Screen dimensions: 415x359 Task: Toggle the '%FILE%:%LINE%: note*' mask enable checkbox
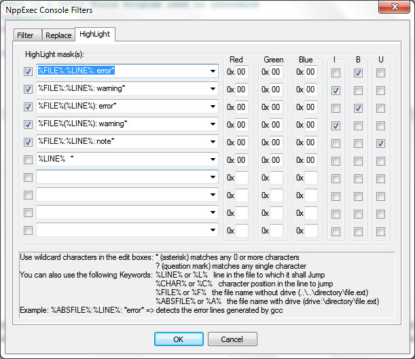(28, 142)
